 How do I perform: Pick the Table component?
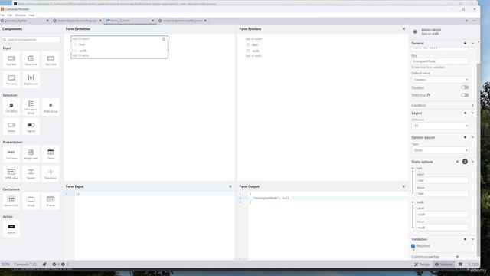coord(51,154)
